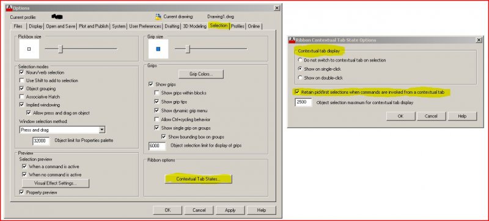Image resolution: width=489 pixels, height=221 pixels.
Task: Click the AutoCAD icon in Ribbon Contextual dialog title
Action: pyautogui.click(x=292, y=40)
